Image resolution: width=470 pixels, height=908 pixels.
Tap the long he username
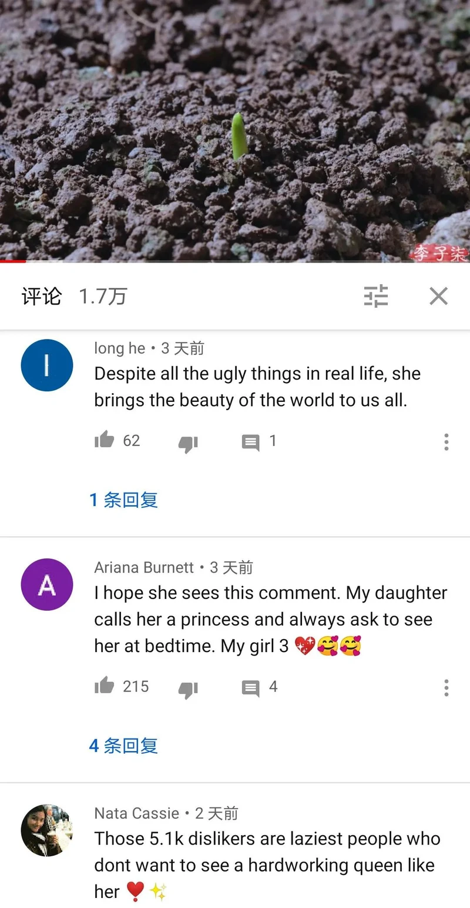[x=119, y=348]
